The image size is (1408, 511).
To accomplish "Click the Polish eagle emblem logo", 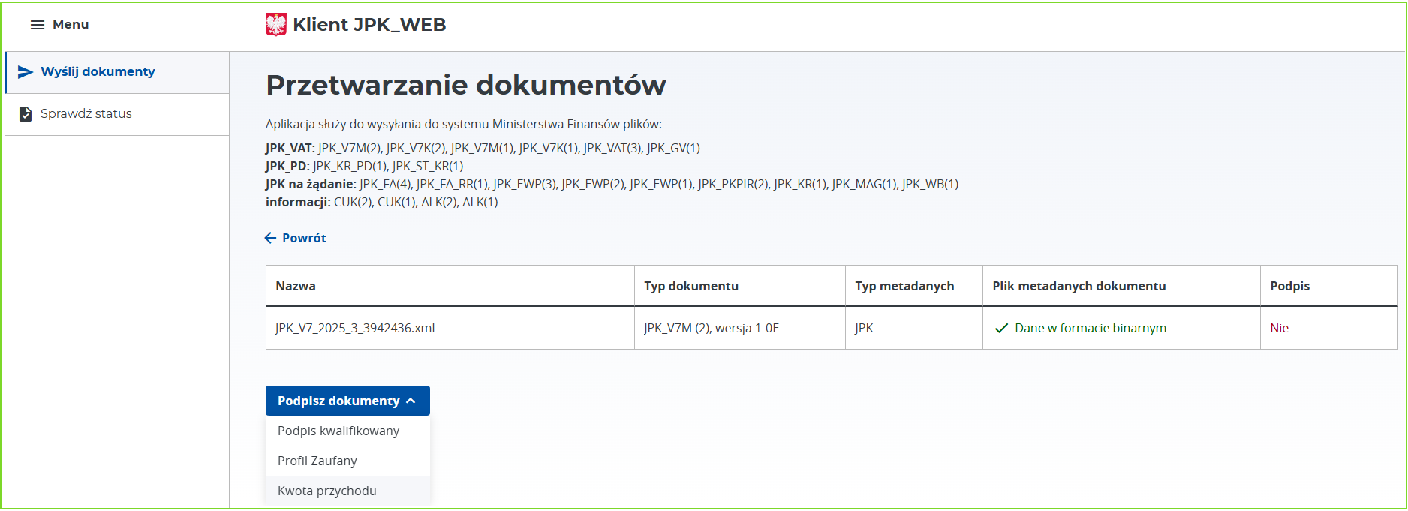I will tap(276, 24).
